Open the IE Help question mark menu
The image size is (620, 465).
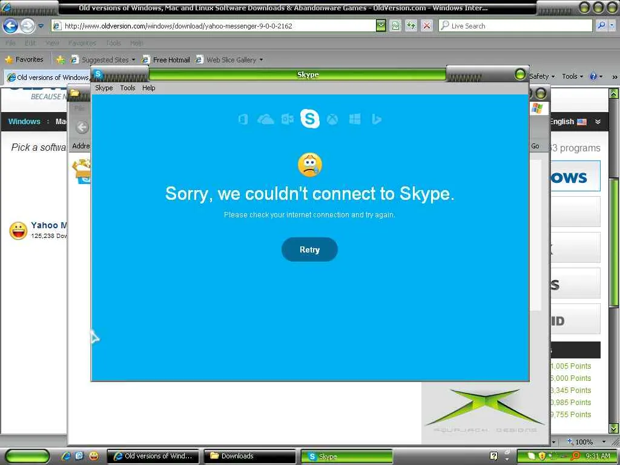point(596,76)
